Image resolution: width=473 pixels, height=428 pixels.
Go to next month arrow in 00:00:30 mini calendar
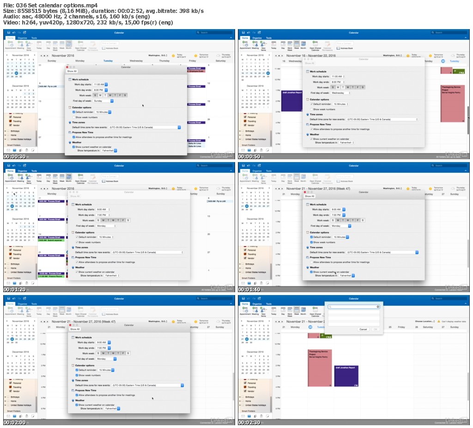[34, 55]
